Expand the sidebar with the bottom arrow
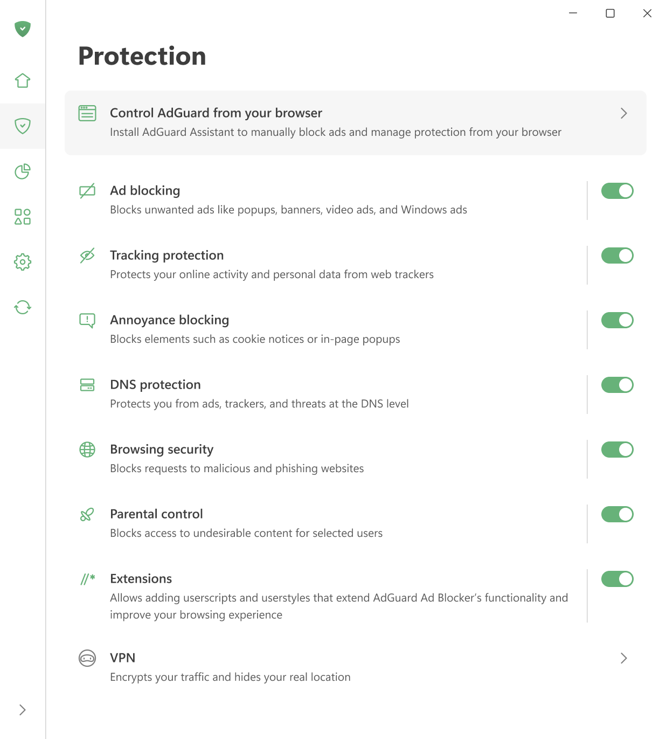This screenshot has width=666, height=739. 22,710
